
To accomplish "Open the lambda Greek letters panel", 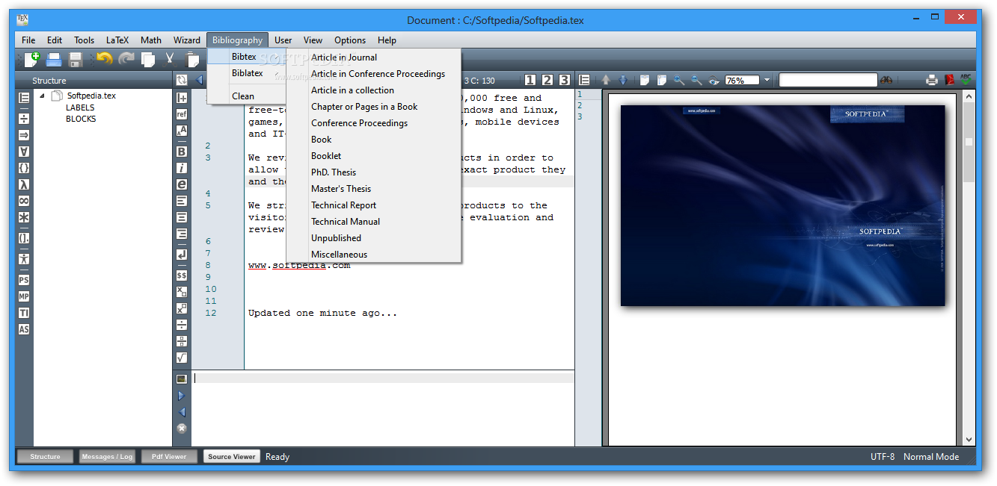I will coord(24,184).
